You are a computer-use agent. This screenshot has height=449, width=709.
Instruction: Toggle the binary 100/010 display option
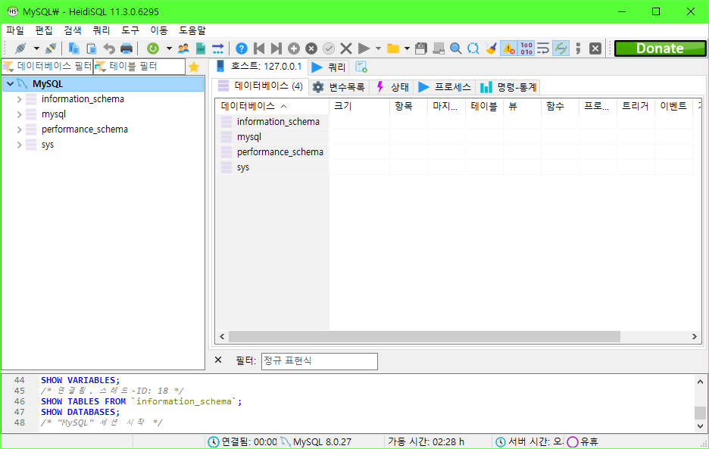click(x=526, y=48)
